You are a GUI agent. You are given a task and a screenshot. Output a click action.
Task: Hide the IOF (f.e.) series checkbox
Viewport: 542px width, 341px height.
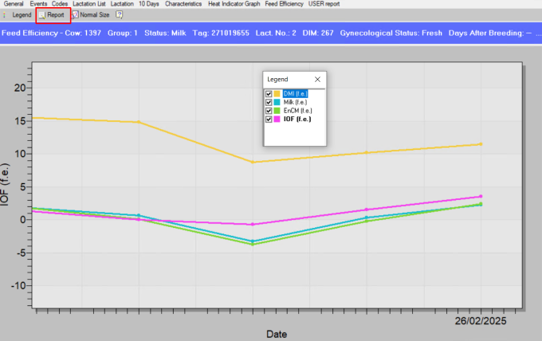269,119
